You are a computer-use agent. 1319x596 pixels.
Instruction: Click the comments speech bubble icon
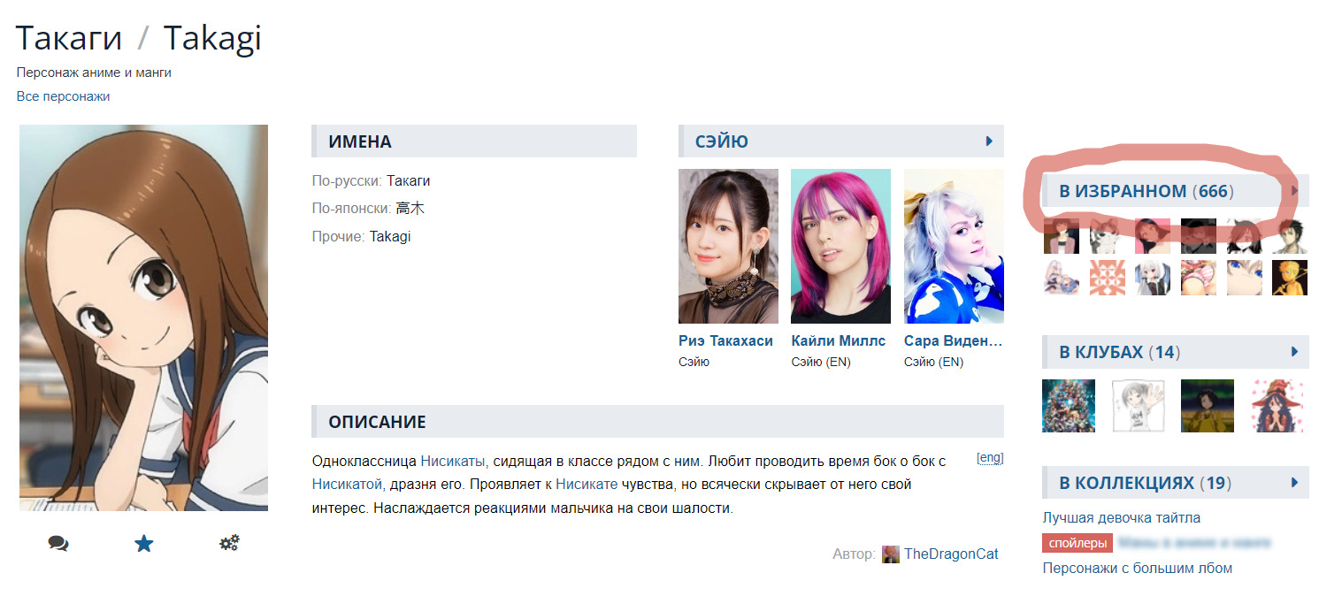pyautogui.click(x=58, y=544)
